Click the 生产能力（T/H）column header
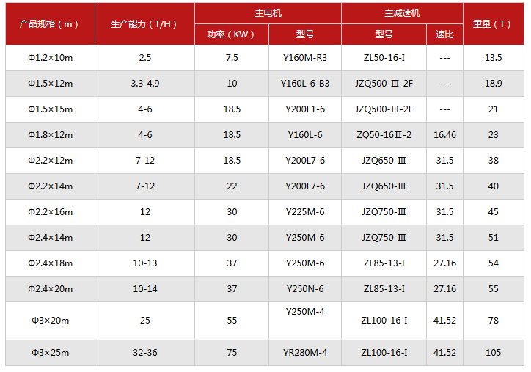Screen dimensions: 531x372 pos(144,23)
